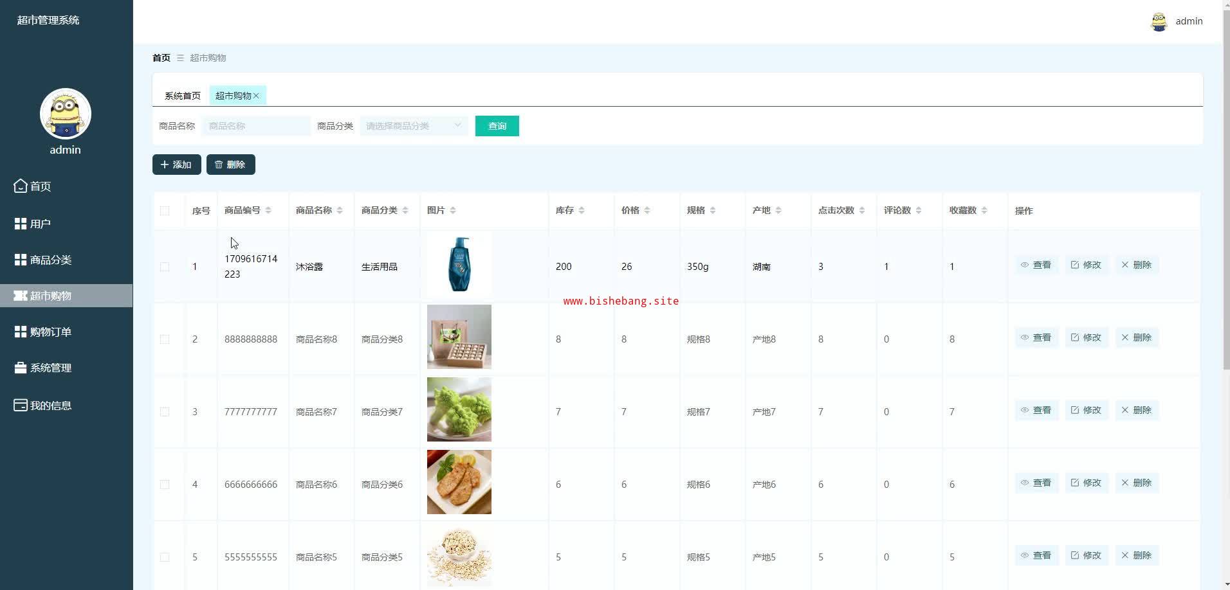This screenshot has width=1230, height=590.
Task: Open the 商品分类 filter dropdown
Action: [x=414, y=126]
